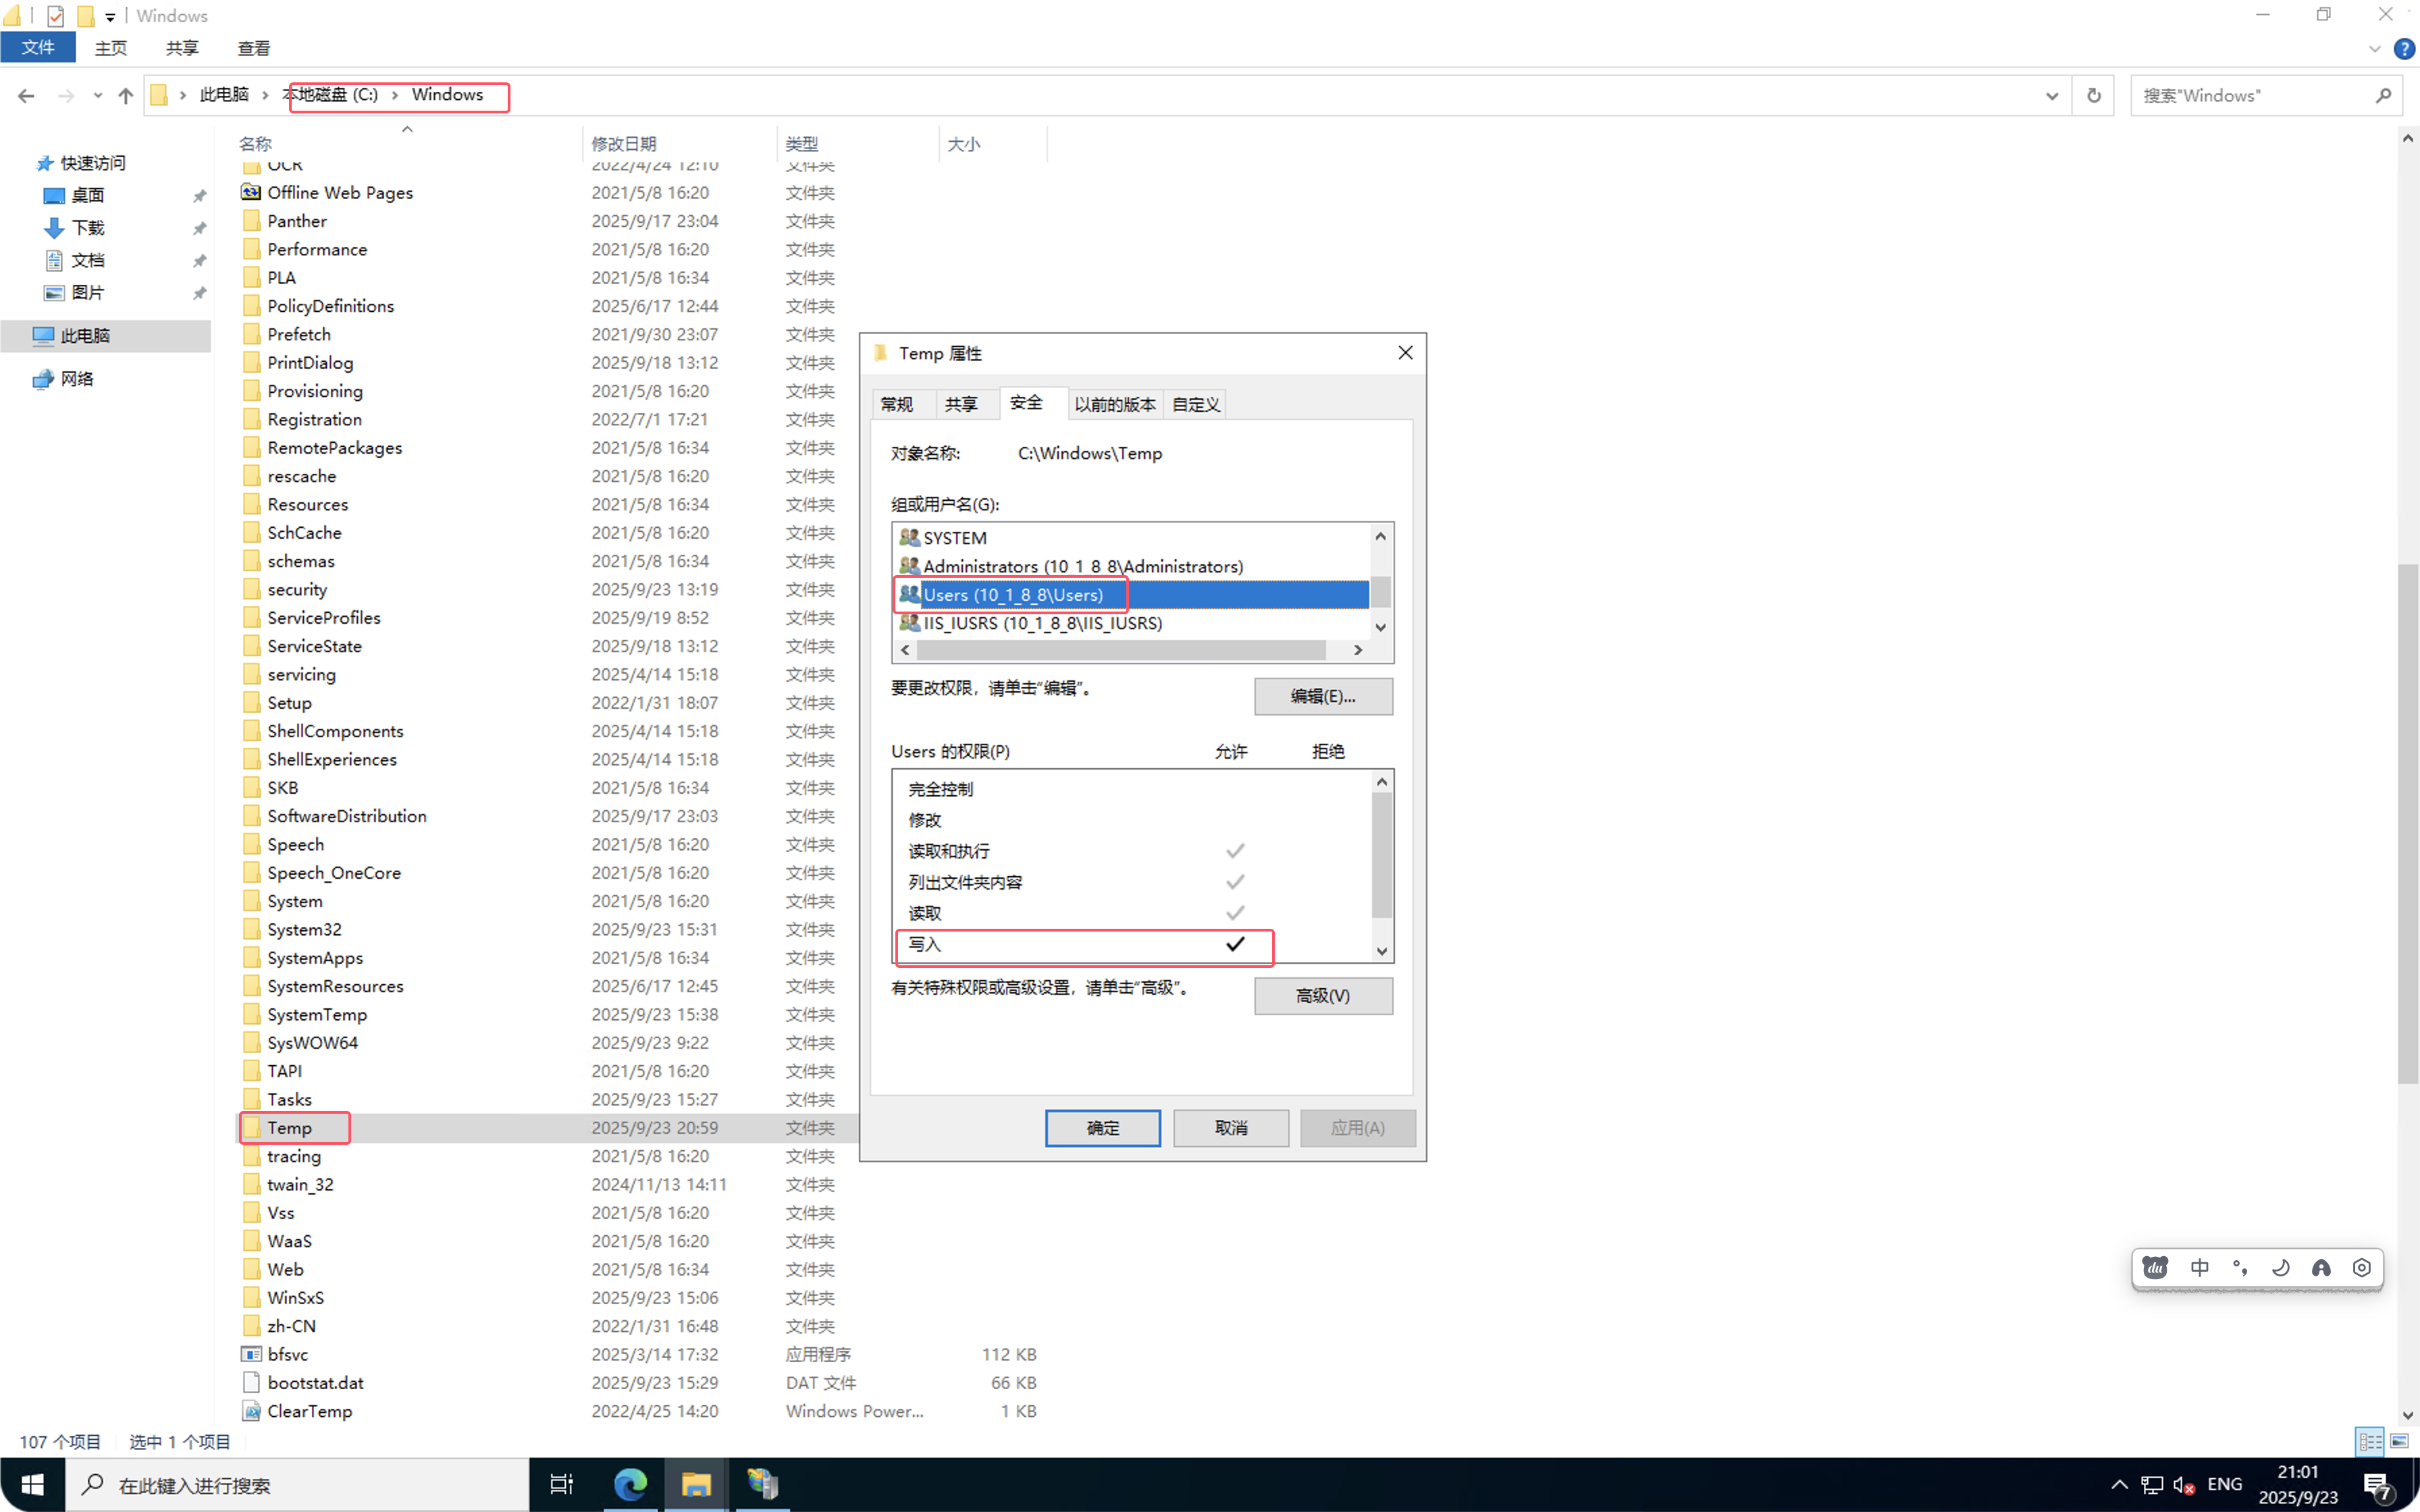
Task: Switch to the 常规 tab
Action: click(897, 404)
